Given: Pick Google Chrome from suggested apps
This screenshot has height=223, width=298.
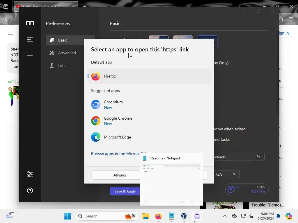Looking at the screenshot, I should 149,121.
